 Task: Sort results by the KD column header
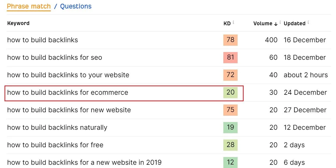227,23
